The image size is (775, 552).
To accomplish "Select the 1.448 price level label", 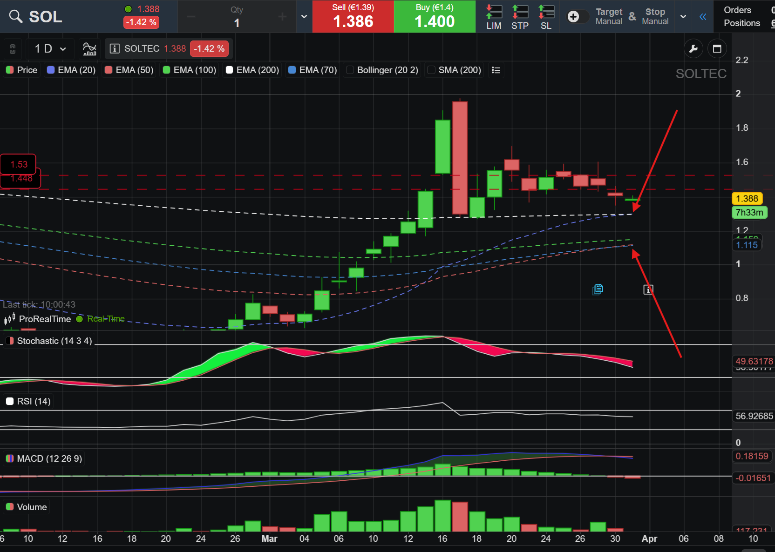I will pos(21,179).
